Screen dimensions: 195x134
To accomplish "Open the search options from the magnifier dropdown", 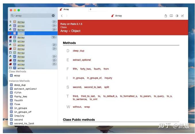I will coord(13,16).
